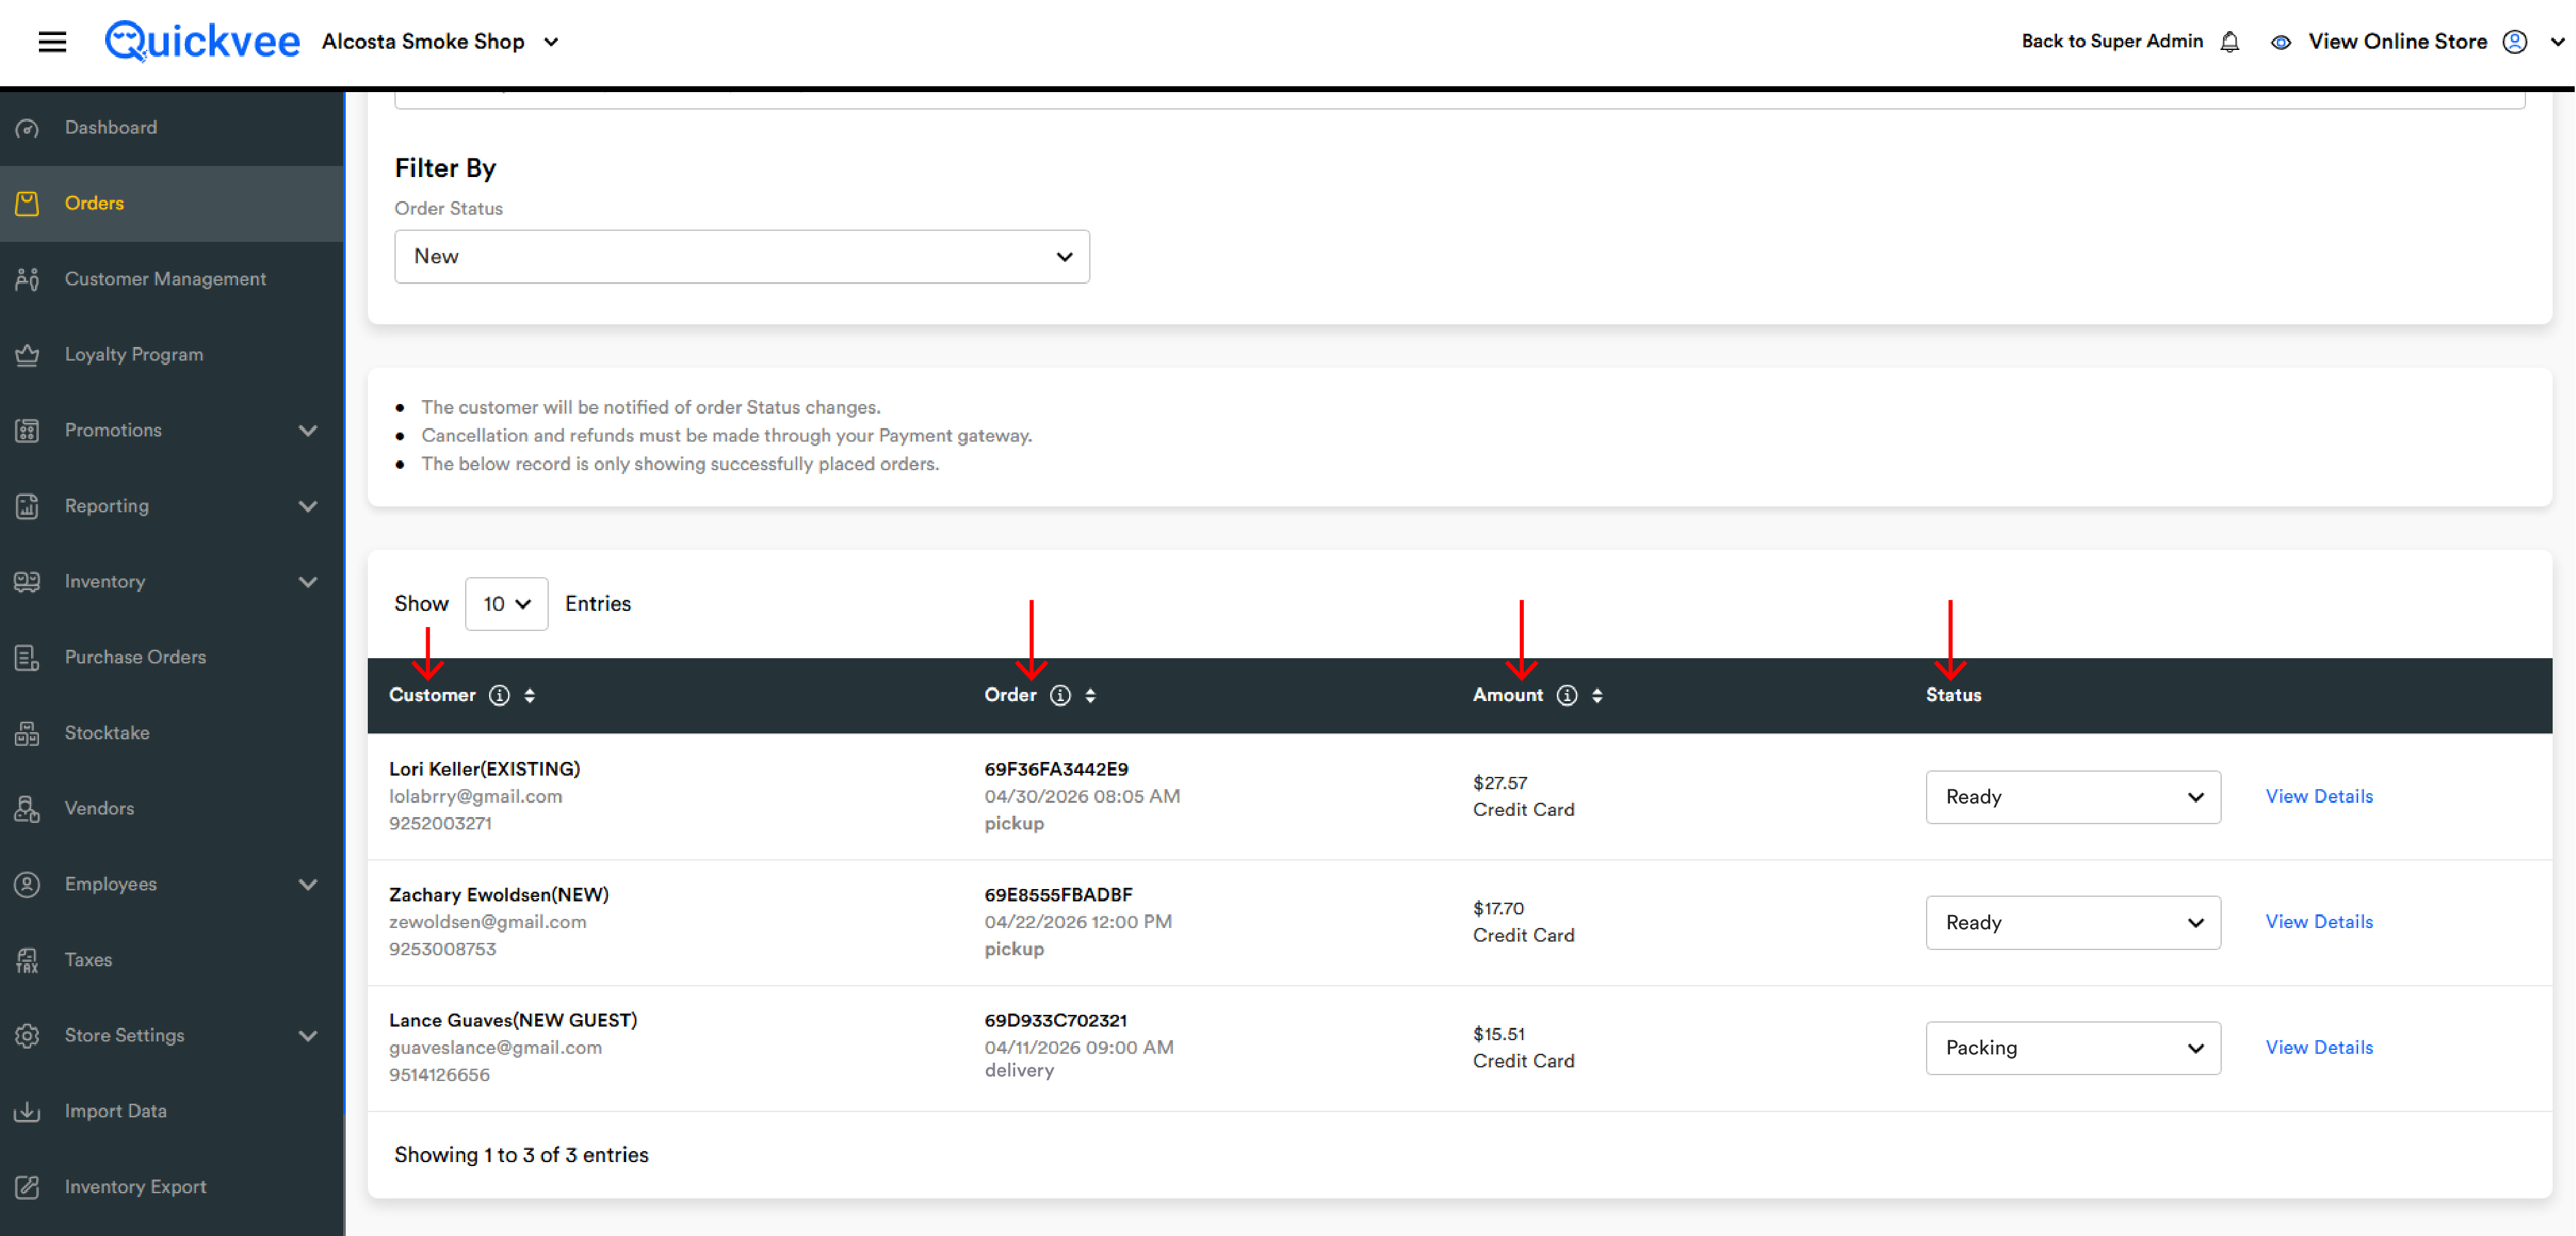Image resolution: width=2576 pixels, height=1236 pixels.
Task: Open Customer Management in the sidebar
Action: pos(172,279)
